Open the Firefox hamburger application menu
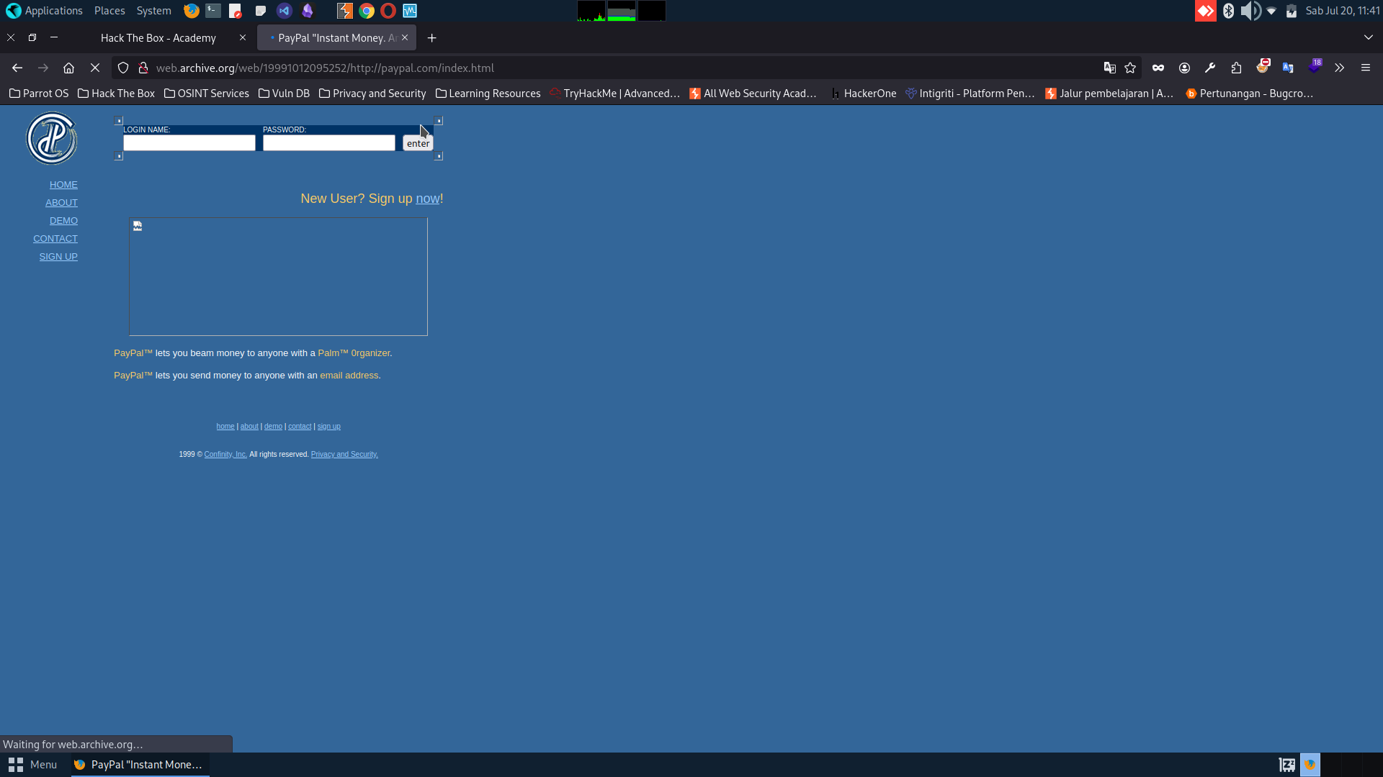This screenshot has width=1383, height=777. tap(1365, 68)
